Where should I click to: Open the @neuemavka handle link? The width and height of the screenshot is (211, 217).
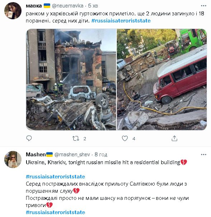[x=67, y=6]
